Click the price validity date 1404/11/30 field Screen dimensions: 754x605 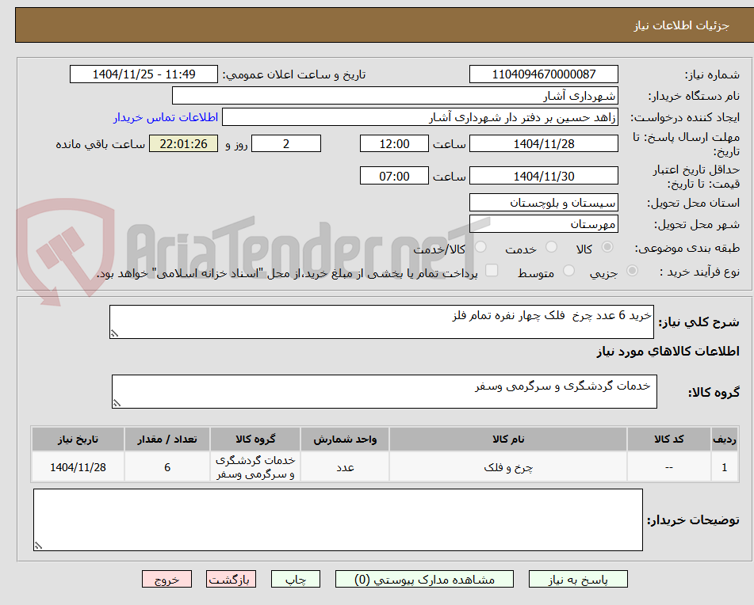click(x=544, y=176)
